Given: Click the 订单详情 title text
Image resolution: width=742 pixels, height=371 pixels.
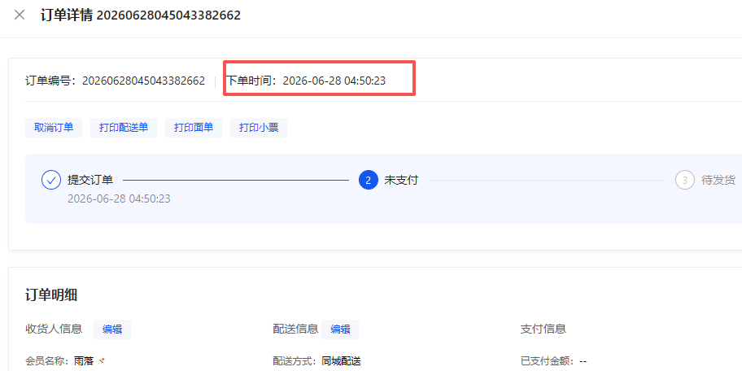Looking at the screenshot, I should coord(66,15).
